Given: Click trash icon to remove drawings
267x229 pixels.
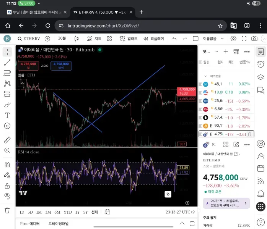Looking at the screenshot, I should (x=7, y=210).
